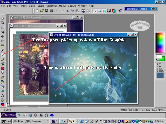Click the Desktop toolbar label
The image size is (166, 124).
click(x=18, y=121)
